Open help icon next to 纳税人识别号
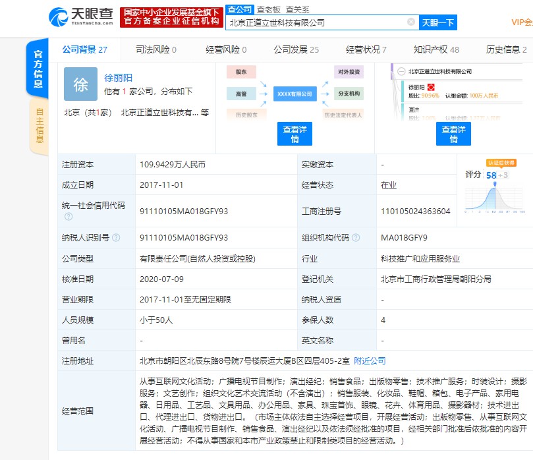This screenshot has height=460, width=533. tap(116, 238)
